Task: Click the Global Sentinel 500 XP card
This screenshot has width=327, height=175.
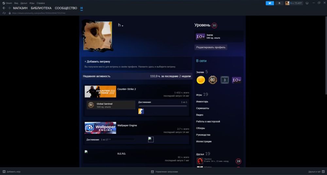Action: [111, 105]
